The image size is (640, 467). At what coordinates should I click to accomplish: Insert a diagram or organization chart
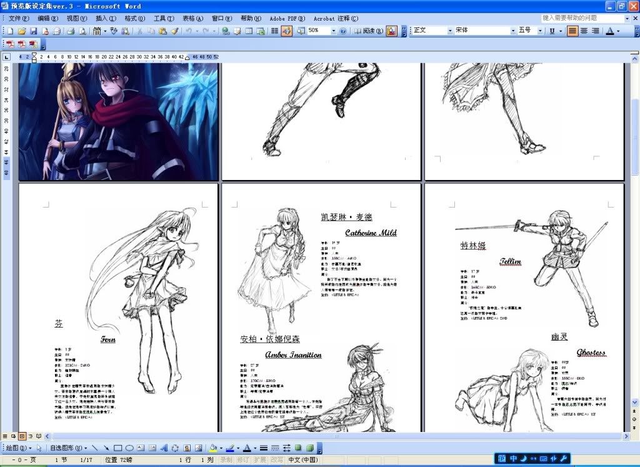point(175,448)
